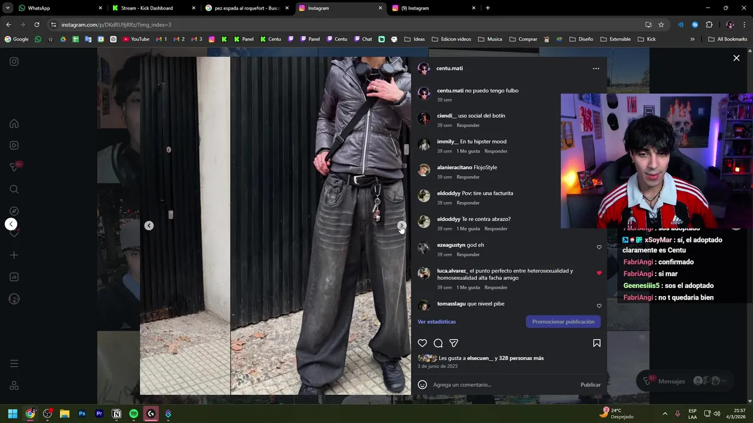The height and width of the screenshot is (423, 753).
Task: Open the Extensions puzzle icon
Action: pos(709,25)
